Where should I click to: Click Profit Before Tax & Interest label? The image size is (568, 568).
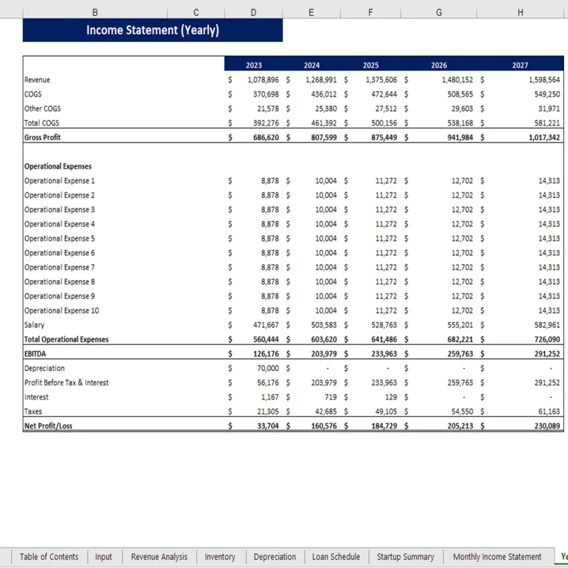[66, 382]
